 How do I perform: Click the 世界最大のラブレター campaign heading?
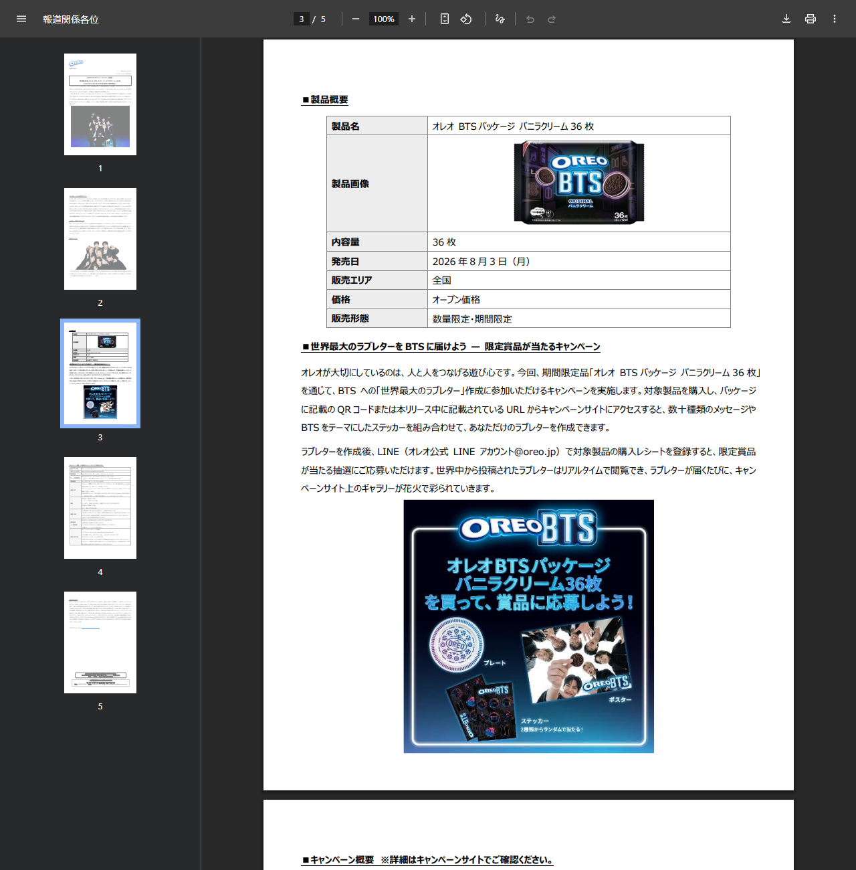click(x=451, y=347)
